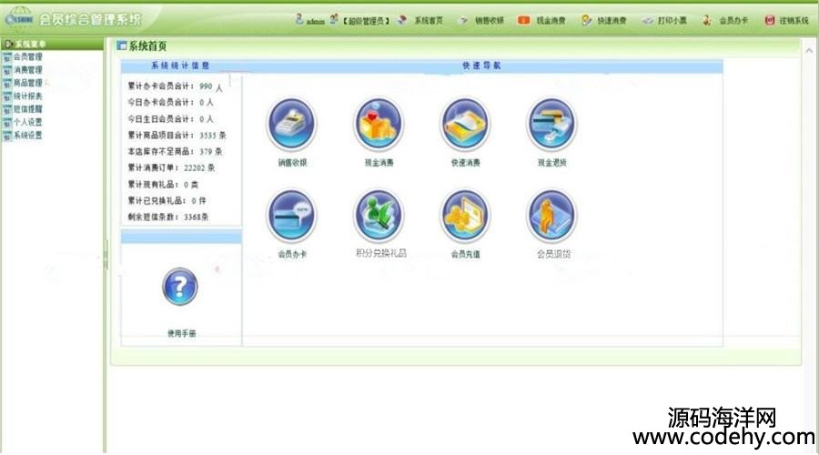Open the 现金消费 quick navigation icon
The width and height of the screenshot is (819, 455).
[x=379, y=125]
